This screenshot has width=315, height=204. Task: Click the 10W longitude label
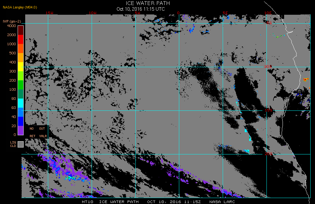93,13
